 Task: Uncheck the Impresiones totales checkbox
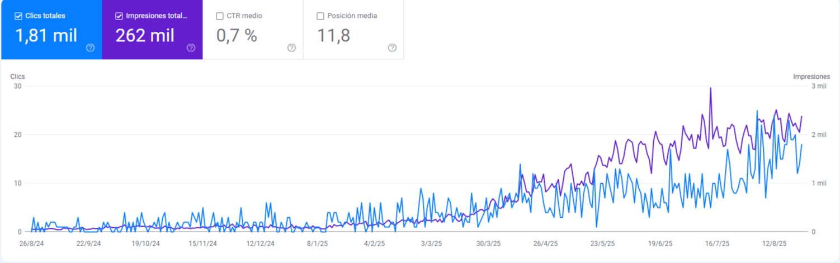[119, 16]
